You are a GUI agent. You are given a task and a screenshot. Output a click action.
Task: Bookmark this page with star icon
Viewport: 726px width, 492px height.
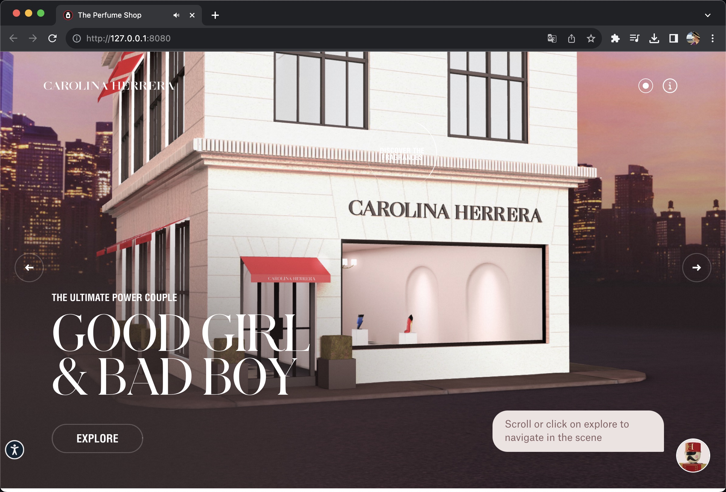[x=591, y=38]
